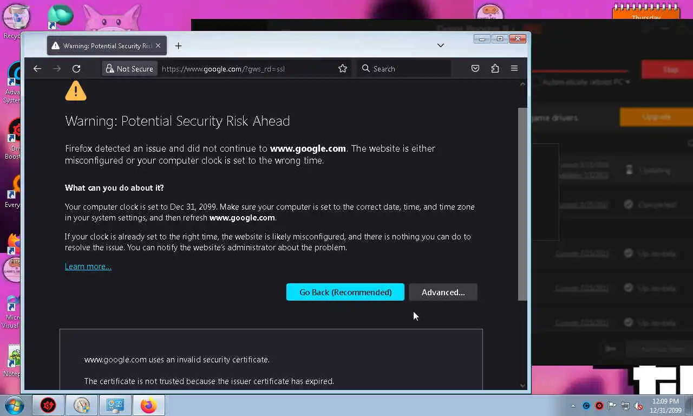
Task: Click the blue circular tray icon
Action: 586,406
